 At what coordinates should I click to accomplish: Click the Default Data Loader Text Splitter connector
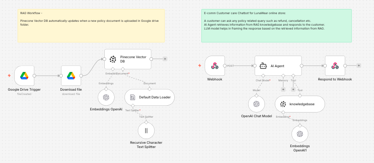pos(133,106)
